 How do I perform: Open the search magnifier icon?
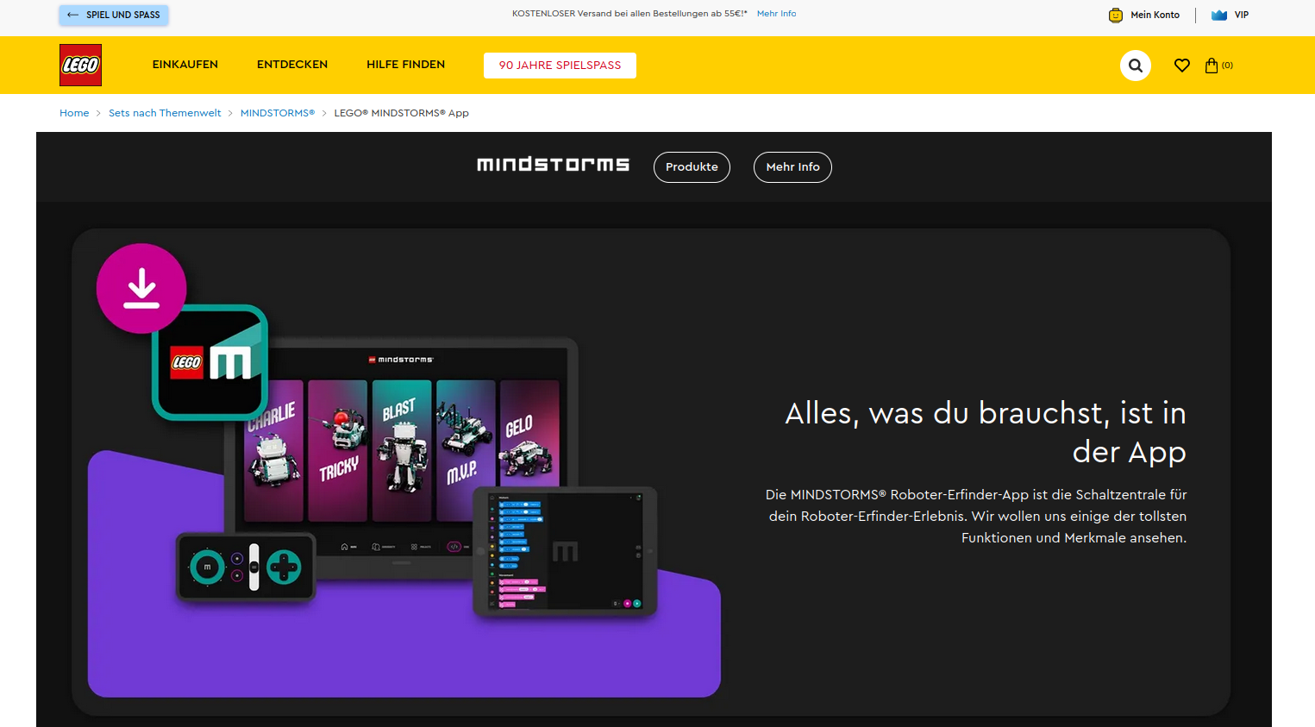[1136, 65]
